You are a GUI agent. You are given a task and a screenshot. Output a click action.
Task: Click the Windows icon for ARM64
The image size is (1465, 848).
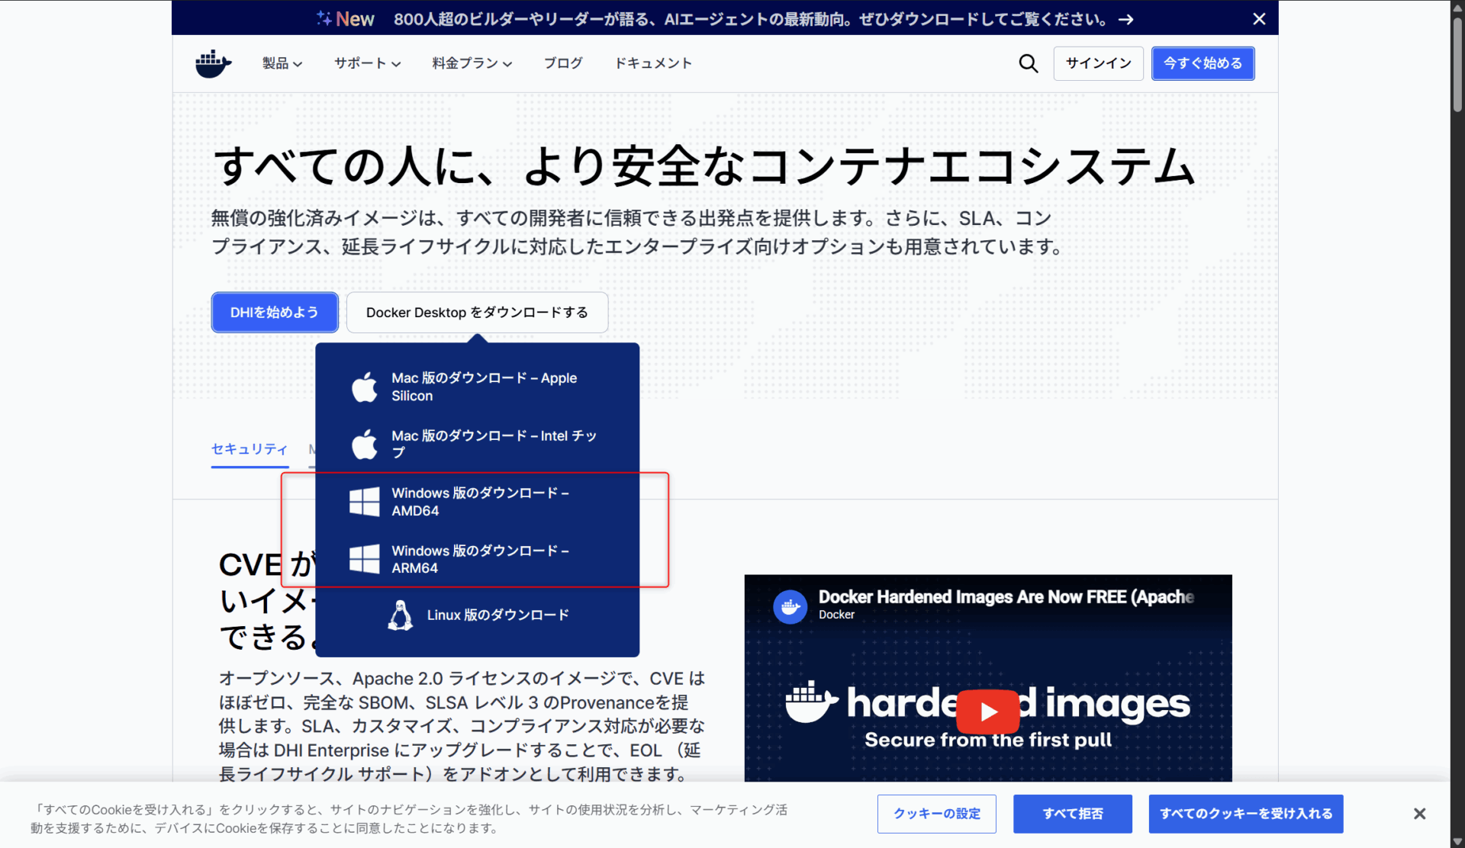pos(364,559)
